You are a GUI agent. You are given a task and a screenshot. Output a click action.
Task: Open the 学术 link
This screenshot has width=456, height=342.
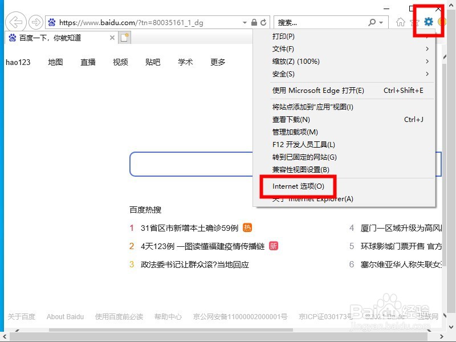pos(185,62)
